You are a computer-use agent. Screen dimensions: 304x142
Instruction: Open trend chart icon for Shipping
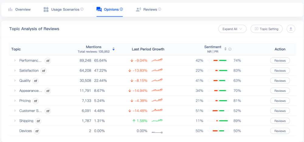click(38, 121)
